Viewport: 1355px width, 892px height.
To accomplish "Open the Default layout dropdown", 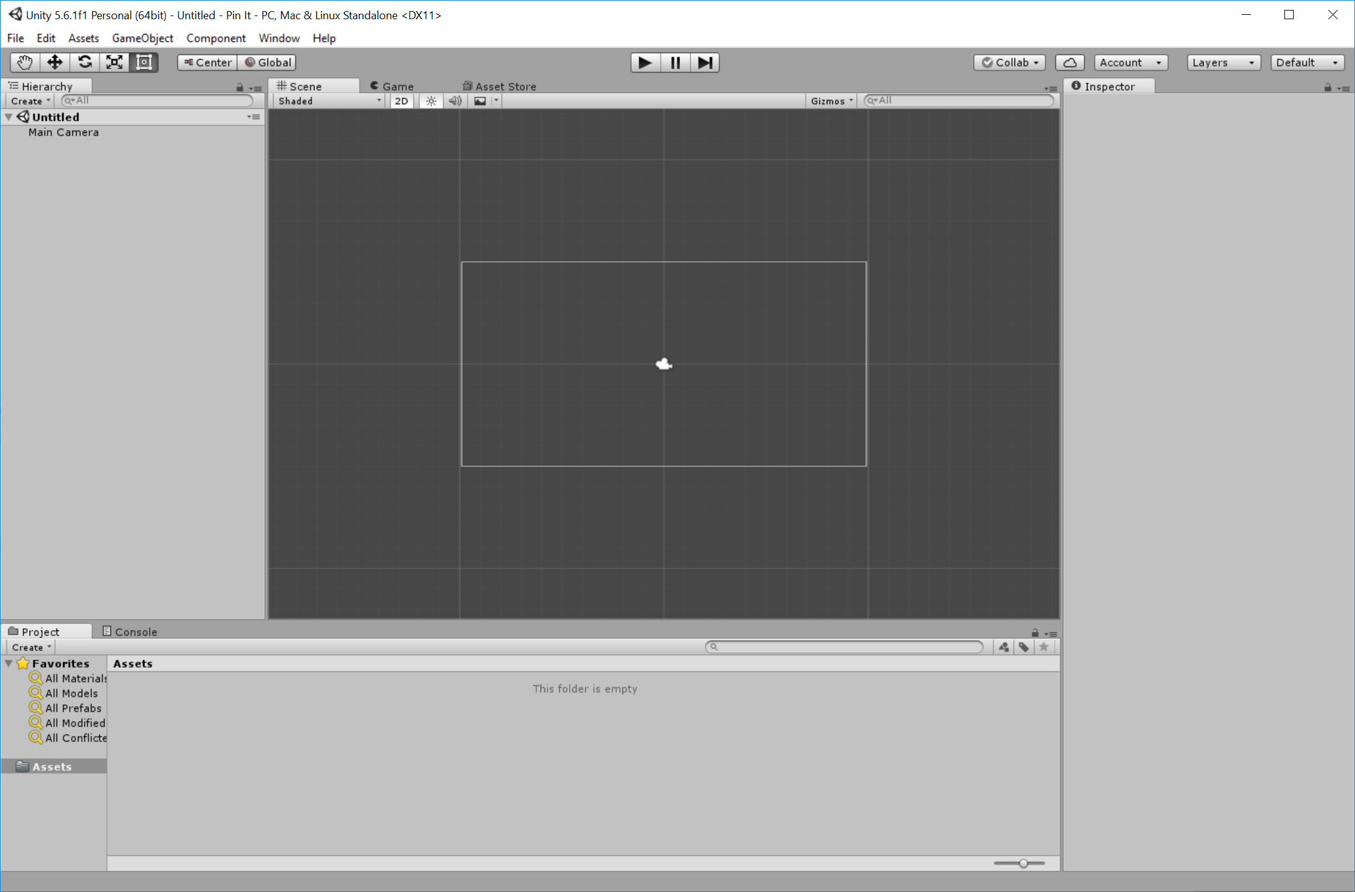I will point(1306,62).
